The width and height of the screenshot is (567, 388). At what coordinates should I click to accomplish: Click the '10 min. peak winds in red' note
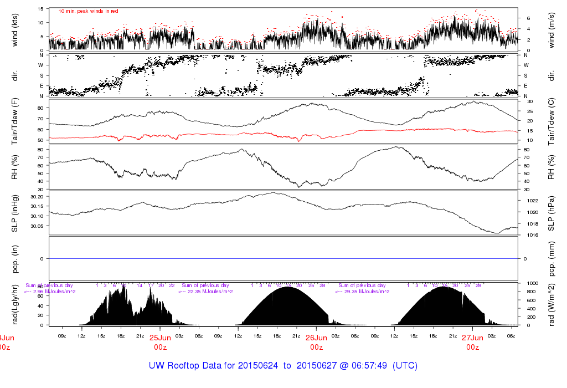(88, 11)
